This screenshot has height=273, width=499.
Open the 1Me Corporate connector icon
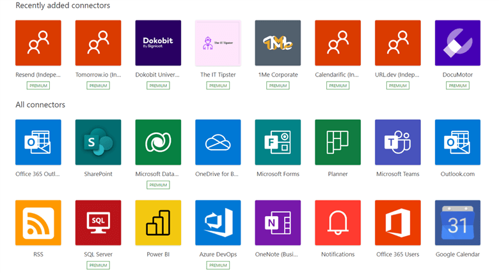pyautogui.click(x=278, y=43)
